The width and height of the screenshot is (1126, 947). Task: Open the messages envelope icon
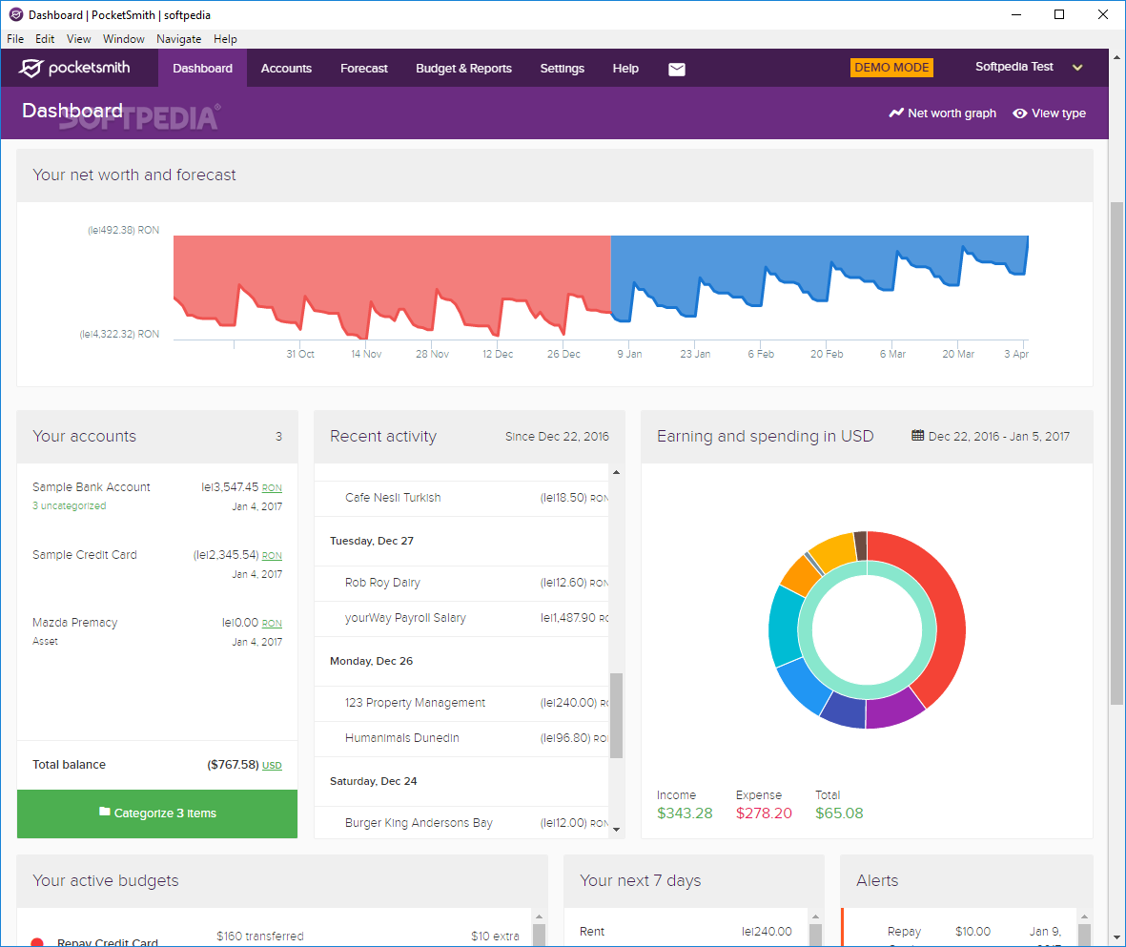677,69
